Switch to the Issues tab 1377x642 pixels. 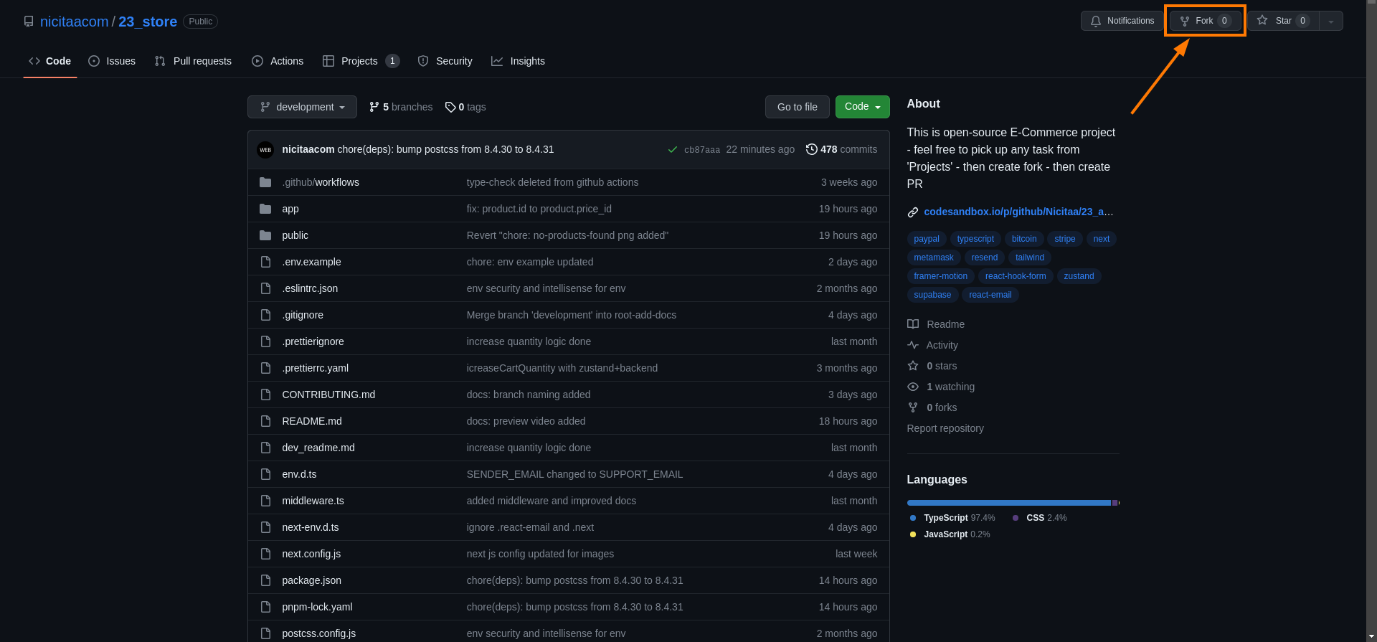pyautogui.click(x=112, y=61)
